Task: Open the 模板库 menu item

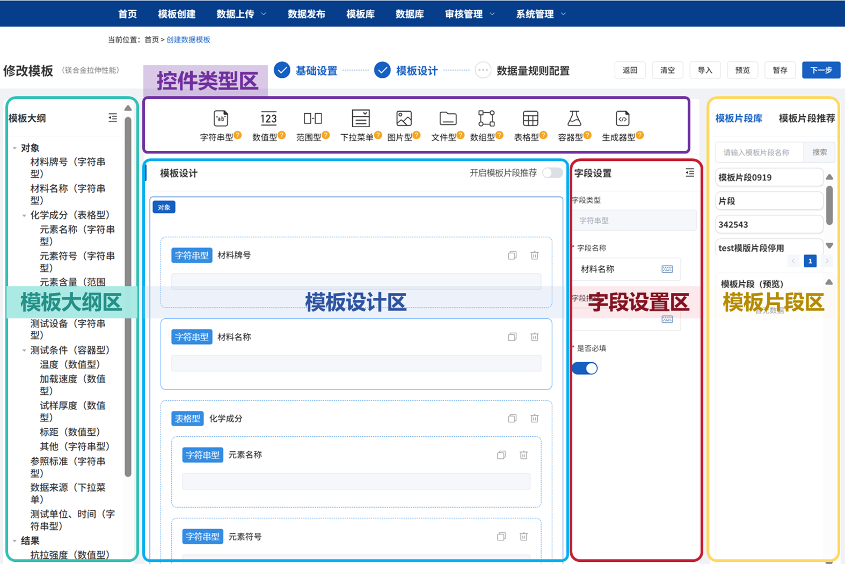Action: (360, 14)
